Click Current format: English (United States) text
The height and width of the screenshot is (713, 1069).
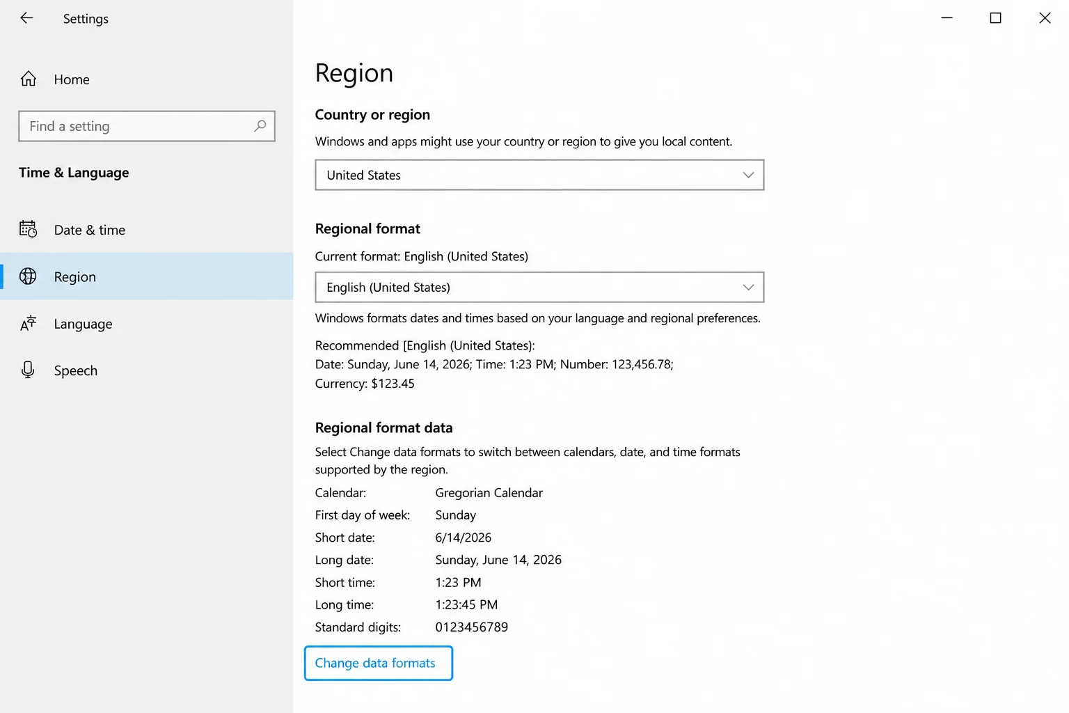[x=422, y=256]
